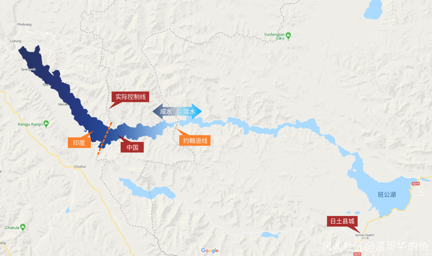Click the Merak village label
This screenshot has height=256, width=432.
(63, 104)
